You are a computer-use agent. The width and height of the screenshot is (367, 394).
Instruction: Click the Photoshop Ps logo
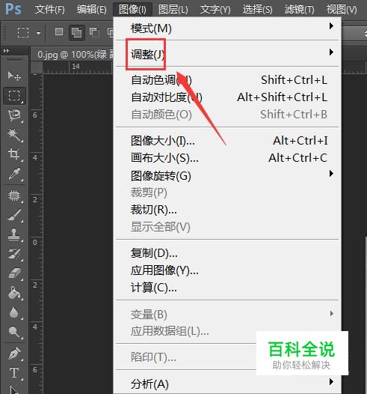pos(13,9)
